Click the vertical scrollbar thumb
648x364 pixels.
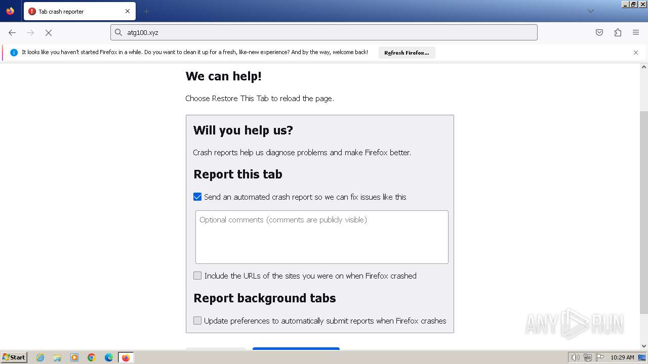[644, 212]
